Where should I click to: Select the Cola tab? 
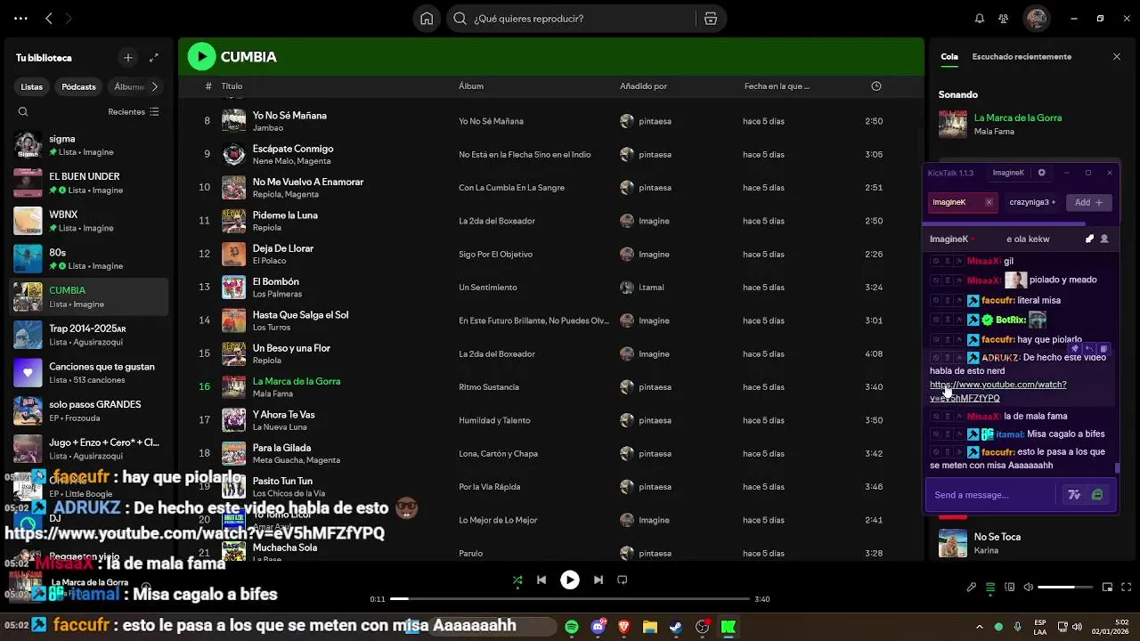tap(949, 57)
